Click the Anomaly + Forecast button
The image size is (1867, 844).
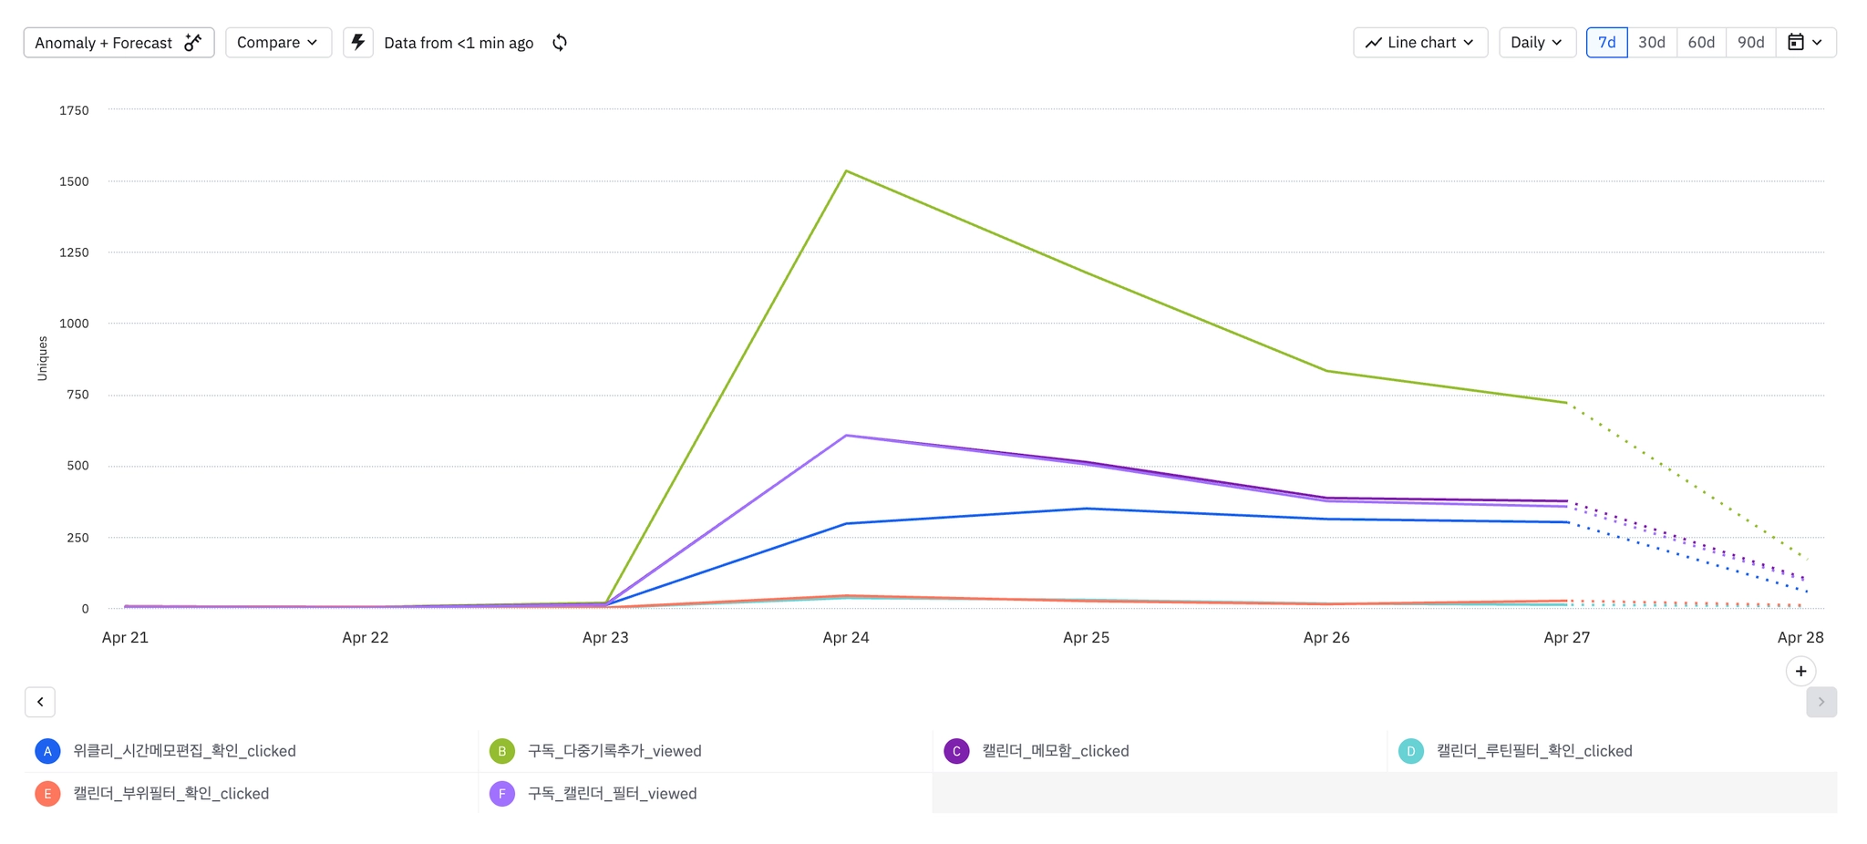click(119, 43)
